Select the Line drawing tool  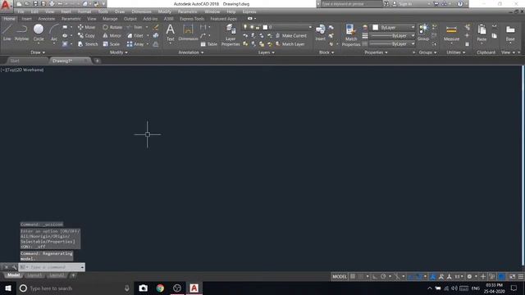click(x=7, y=33)
